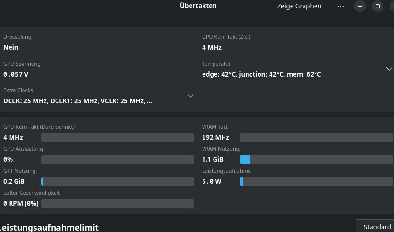Click the Lüfter Geschwindigkeit level bar

click(118, 204)
